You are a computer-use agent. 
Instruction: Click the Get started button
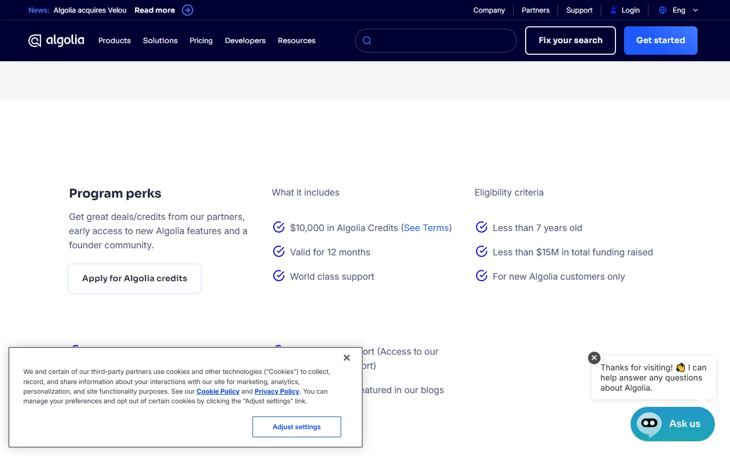[x=661, y=41]
